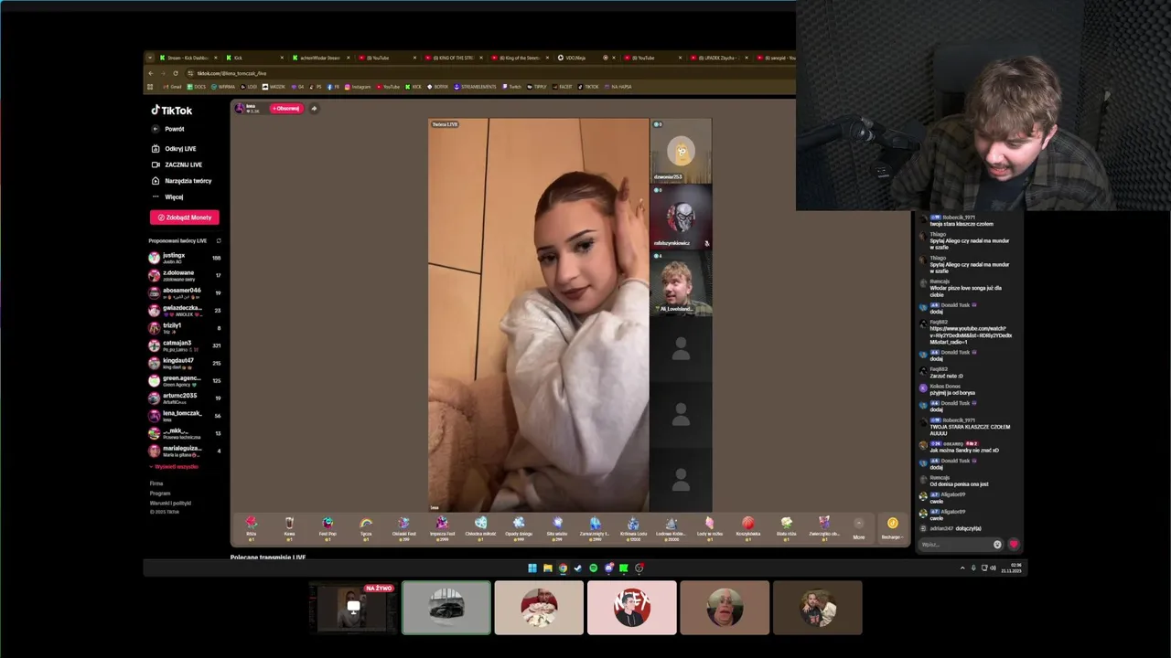
Task: Open File Explorer from taskbar
Action: coord(547,568)
